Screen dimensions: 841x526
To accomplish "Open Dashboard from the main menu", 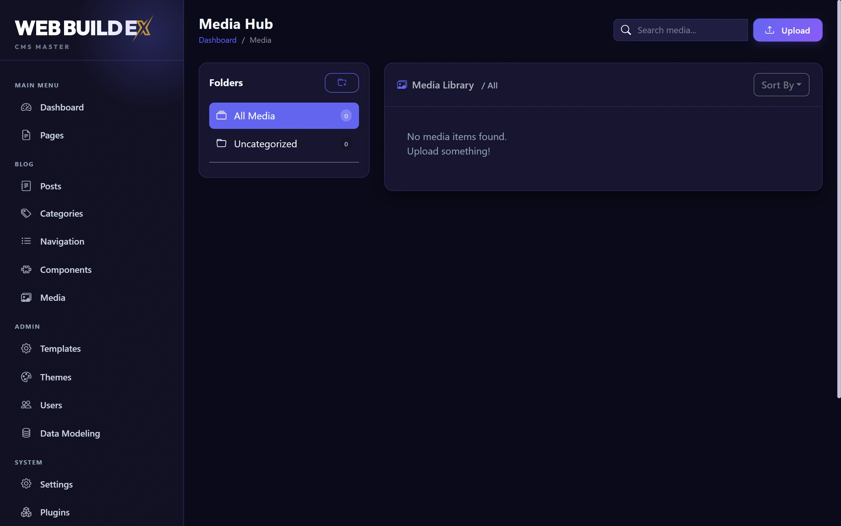I will pyautogui.click(x=62, y=107).
